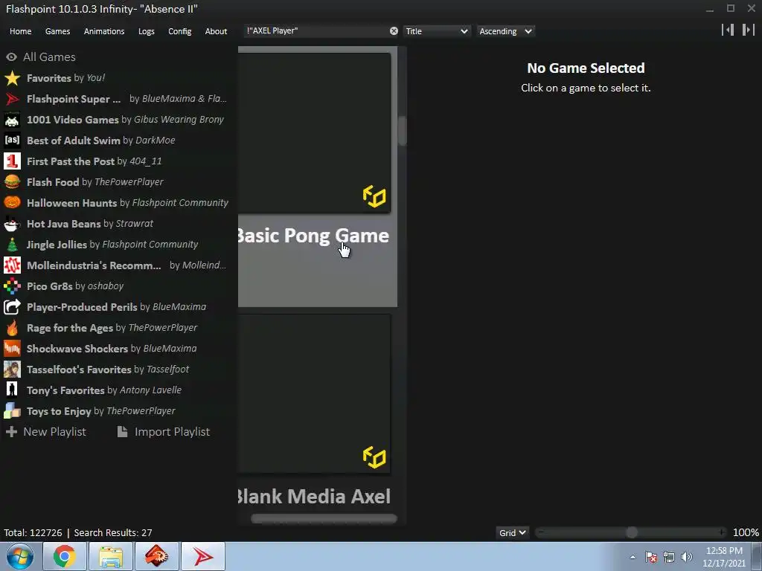Select the Basic Pong Game title
762x571 pixels.
pyautogui.click(x=313, y=236)
